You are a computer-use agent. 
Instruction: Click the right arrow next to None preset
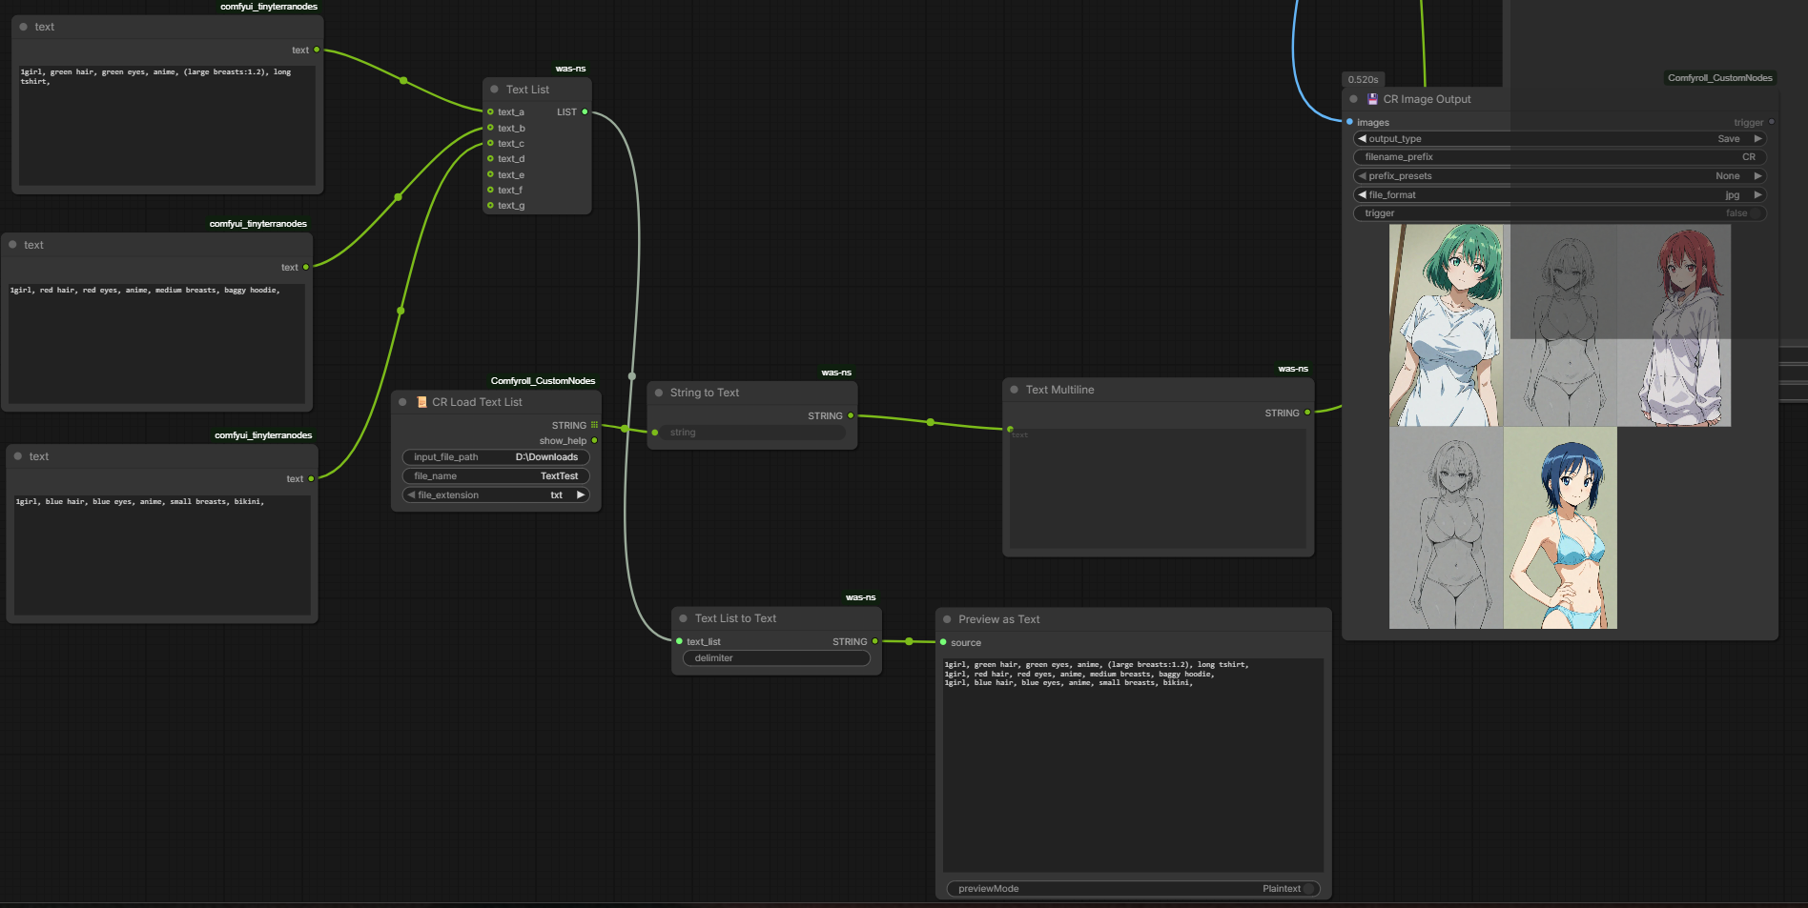pyautogui.click(x=1757, y=176)
